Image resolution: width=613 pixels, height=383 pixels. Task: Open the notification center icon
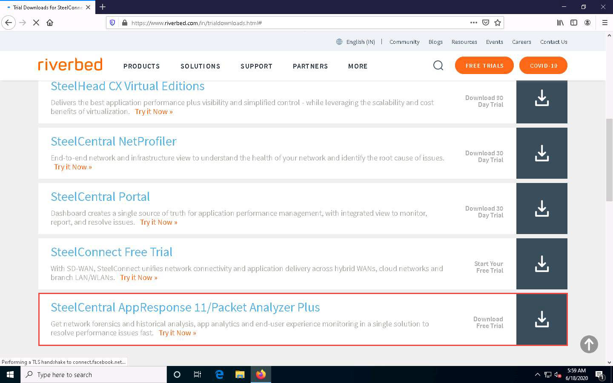pos(600,375)
